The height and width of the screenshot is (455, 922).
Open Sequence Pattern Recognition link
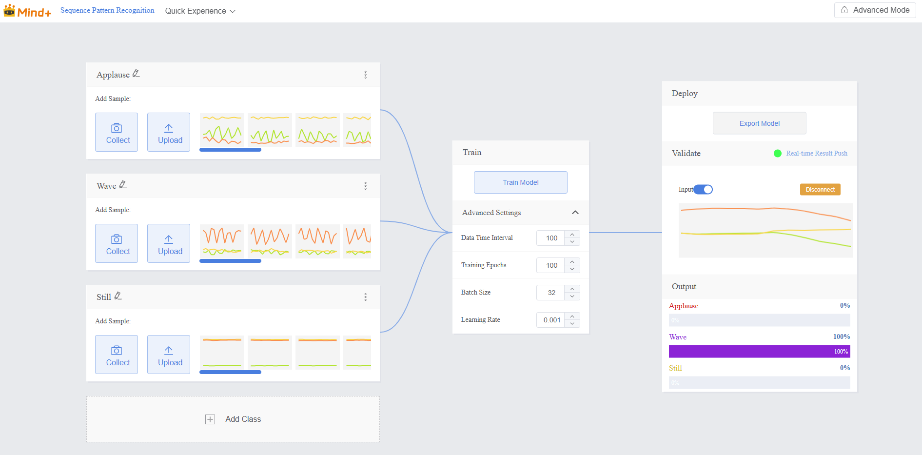click(x=107, y=10)
